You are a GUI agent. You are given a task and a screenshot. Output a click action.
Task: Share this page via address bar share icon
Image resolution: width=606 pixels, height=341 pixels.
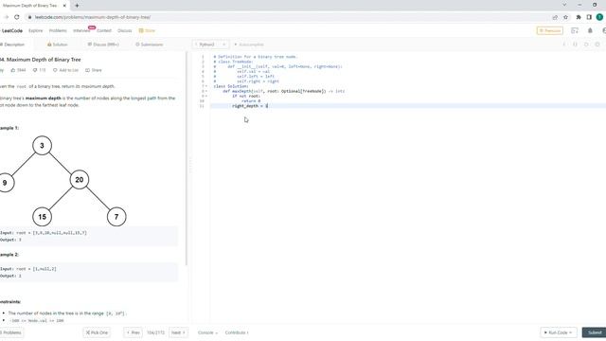[x=555, y=17]
